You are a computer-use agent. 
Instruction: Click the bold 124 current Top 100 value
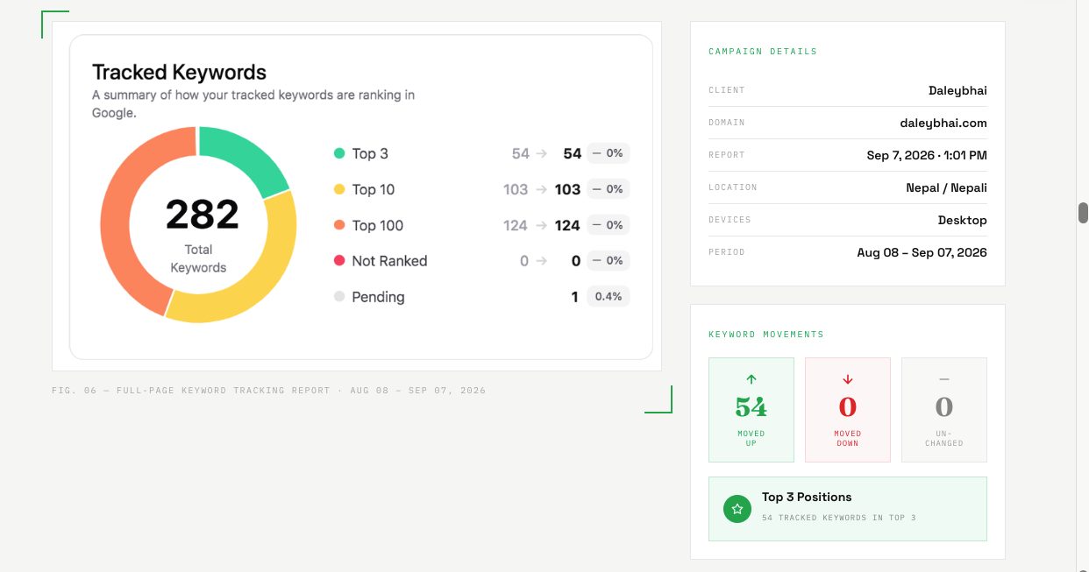click(x=567, y=225)
